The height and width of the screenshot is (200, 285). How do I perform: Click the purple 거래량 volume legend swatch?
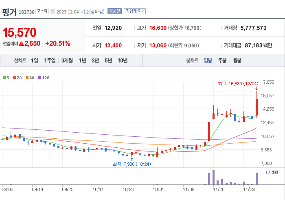click(266, 172)
